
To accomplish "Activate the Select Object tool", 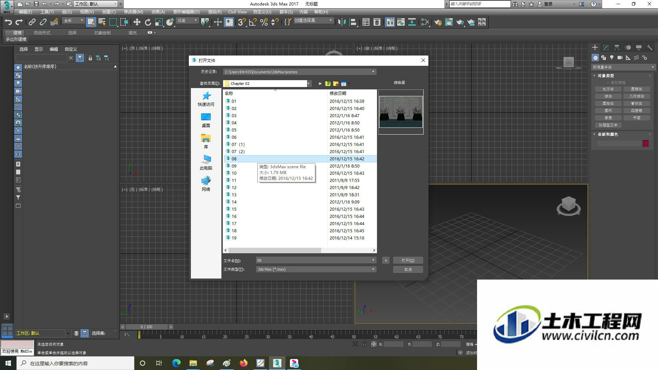I will pos(91,22).
